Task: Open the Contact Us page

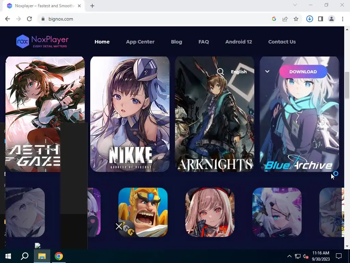Action: click(x=282, y=42)
